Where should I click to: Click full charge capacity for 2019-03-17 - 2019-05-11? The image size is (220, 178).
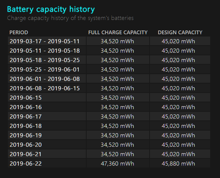pyautogui.click(x=118, y=41)
